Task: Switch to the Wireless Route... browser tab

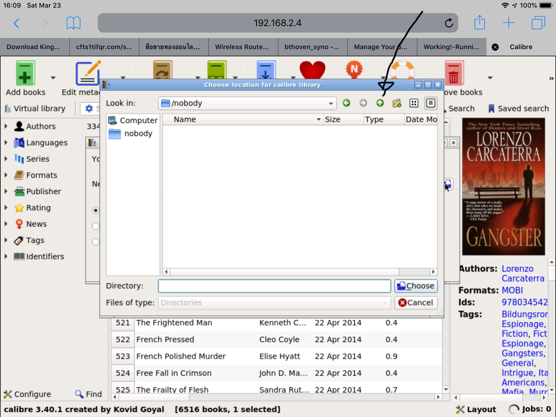Action: tap(242, 47)
